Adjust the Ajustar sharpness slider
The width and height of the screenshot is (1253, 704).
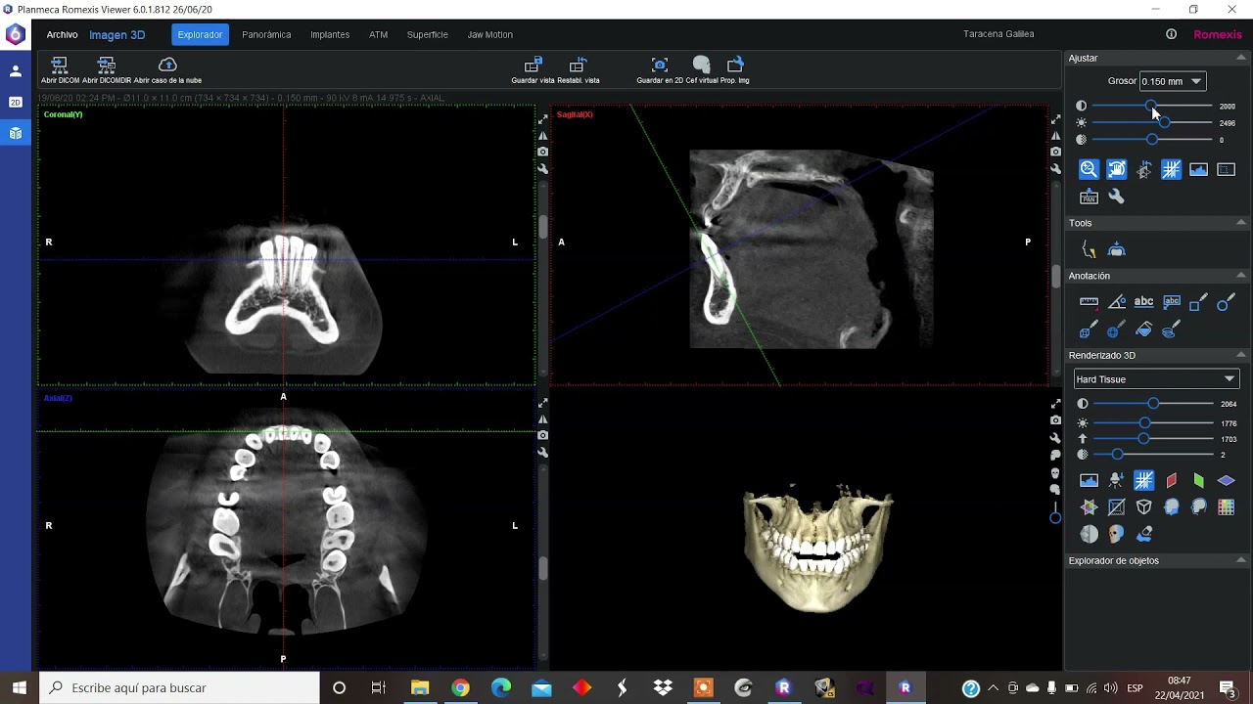click(x=1151, y=140)
